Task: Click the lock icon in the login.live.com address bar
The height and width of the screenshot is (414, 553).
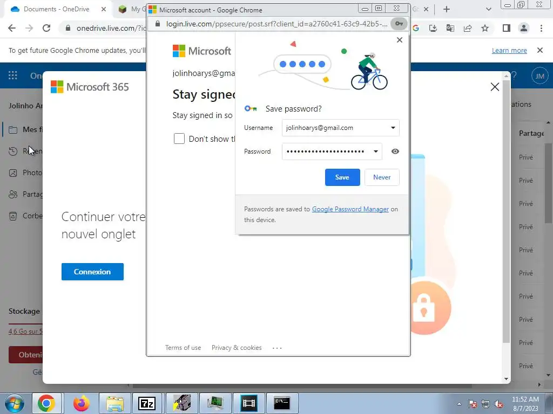Action: 158,24
